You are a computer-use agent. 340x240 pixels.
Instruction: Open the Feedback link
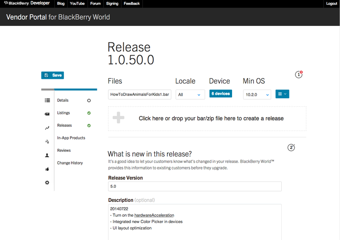[132, 3]
